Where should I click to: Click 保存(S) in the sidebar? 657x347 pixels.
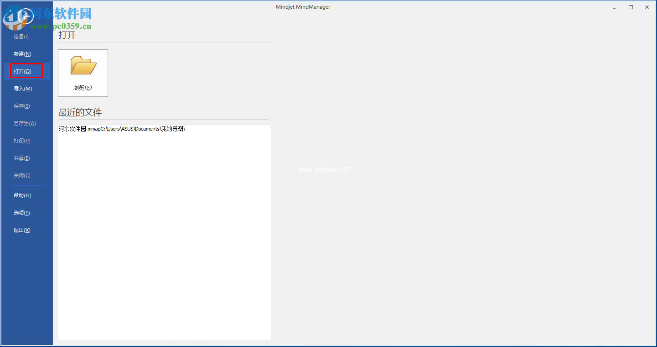point(22,106)
